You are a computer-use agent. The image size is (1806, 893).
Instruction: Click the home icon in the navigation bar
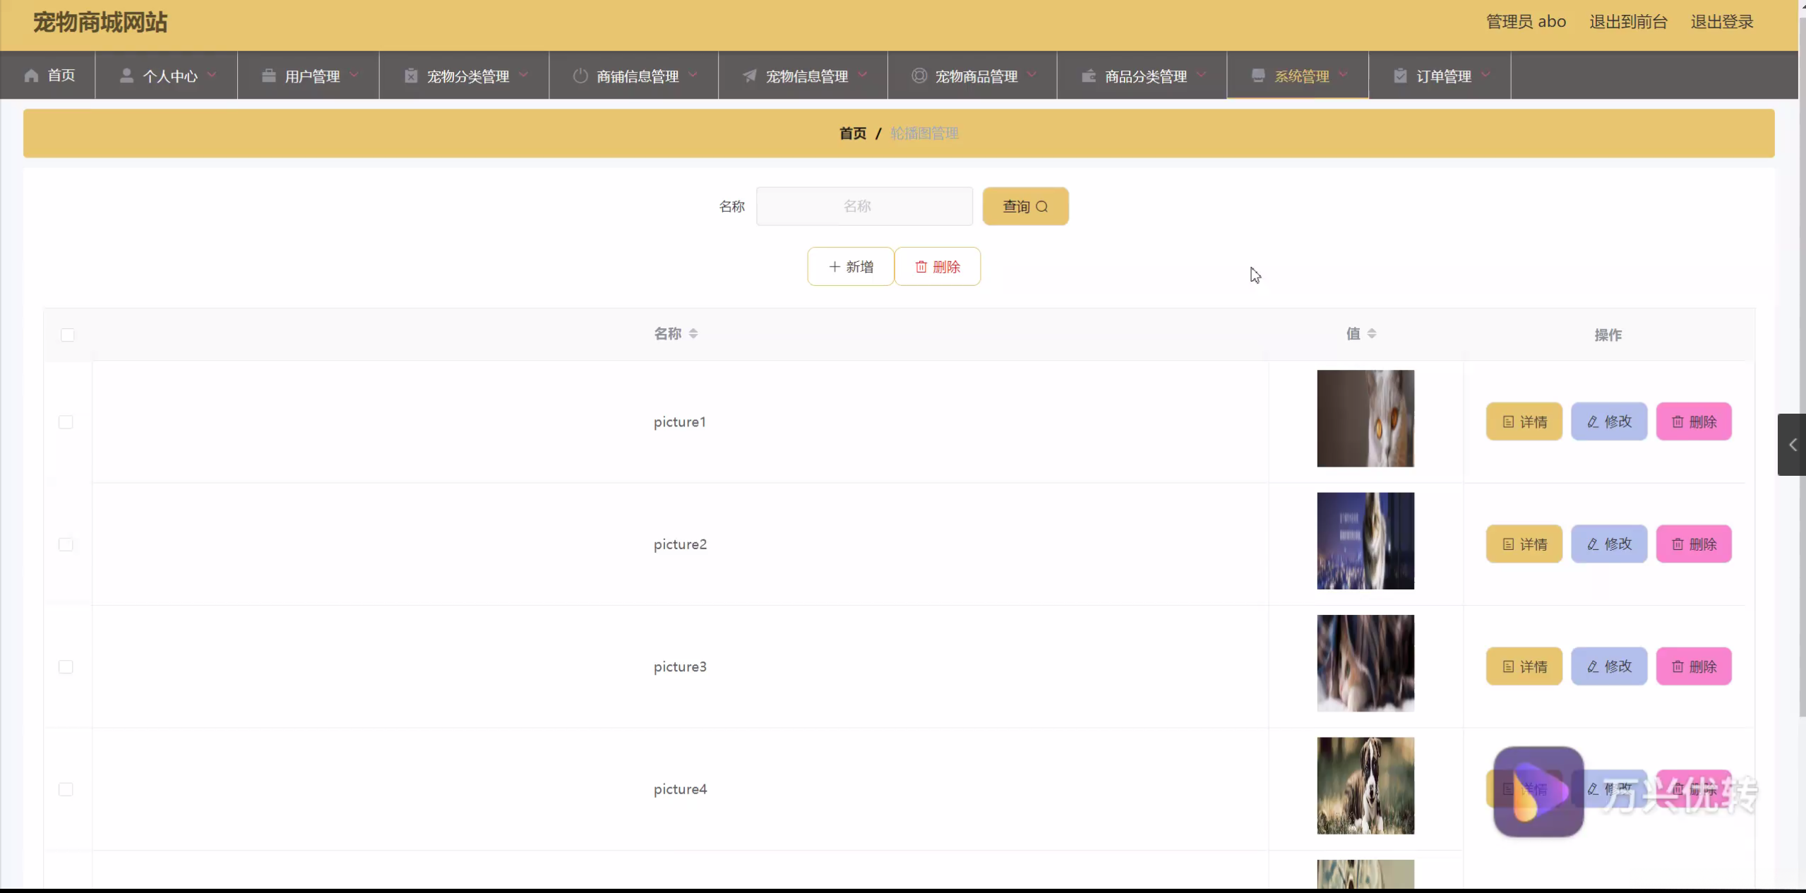pos(31,76)
